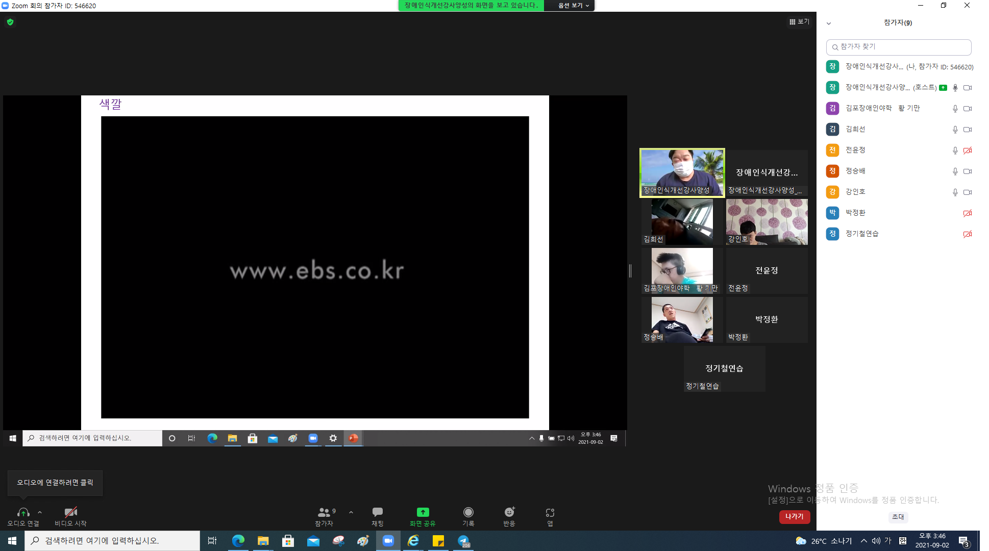The height and width of the screenshot is (551, 989).
Task: Open Internet Explorer icon in taskbar
Action: click(x=413, y=541)
